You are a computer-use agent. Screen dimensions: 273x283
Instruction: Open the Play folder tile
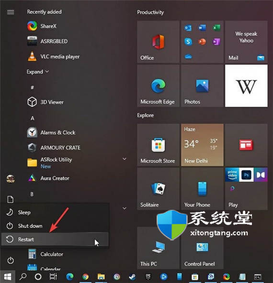coord(246,189)
